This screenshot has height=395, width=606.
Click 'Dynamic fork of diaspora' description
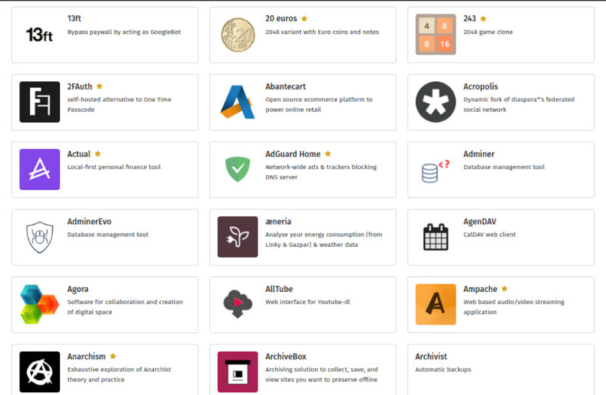pos(519,104)
